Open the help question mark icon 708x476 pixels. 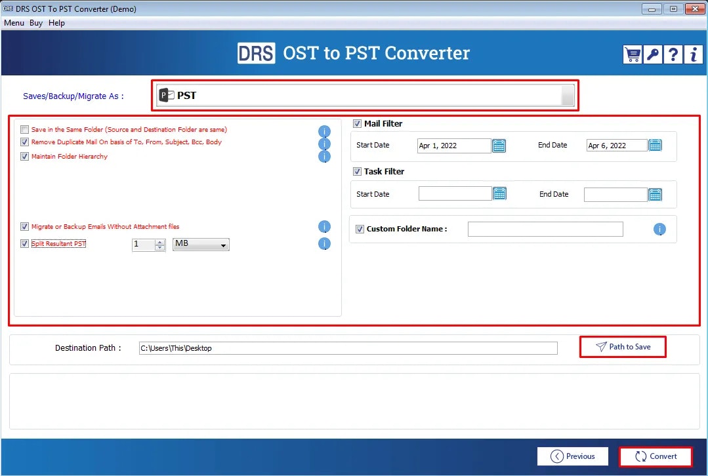coord(673,54)
